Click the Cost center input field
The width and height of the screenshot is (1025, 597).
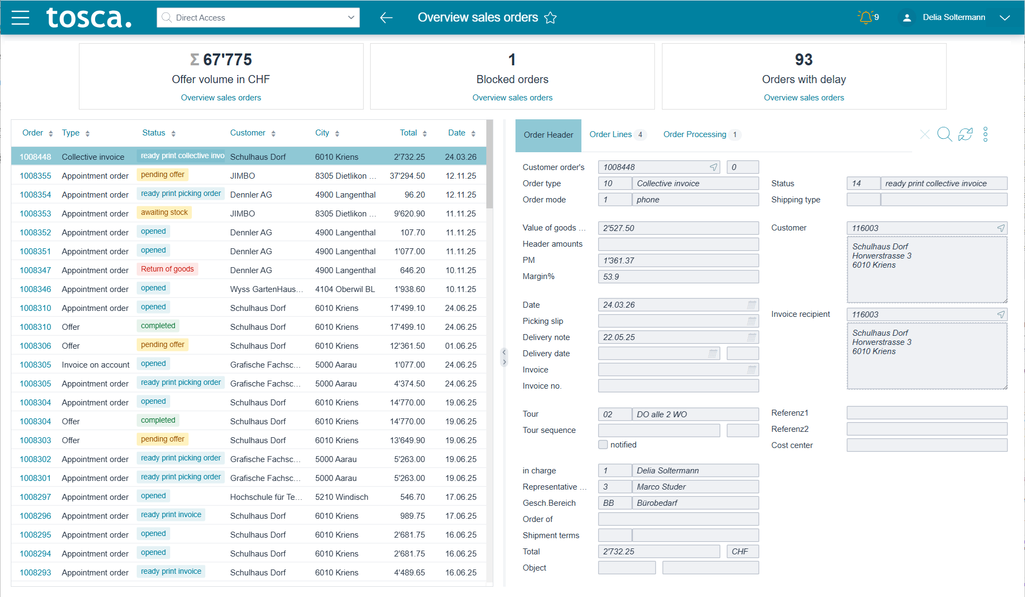(927, 445)
